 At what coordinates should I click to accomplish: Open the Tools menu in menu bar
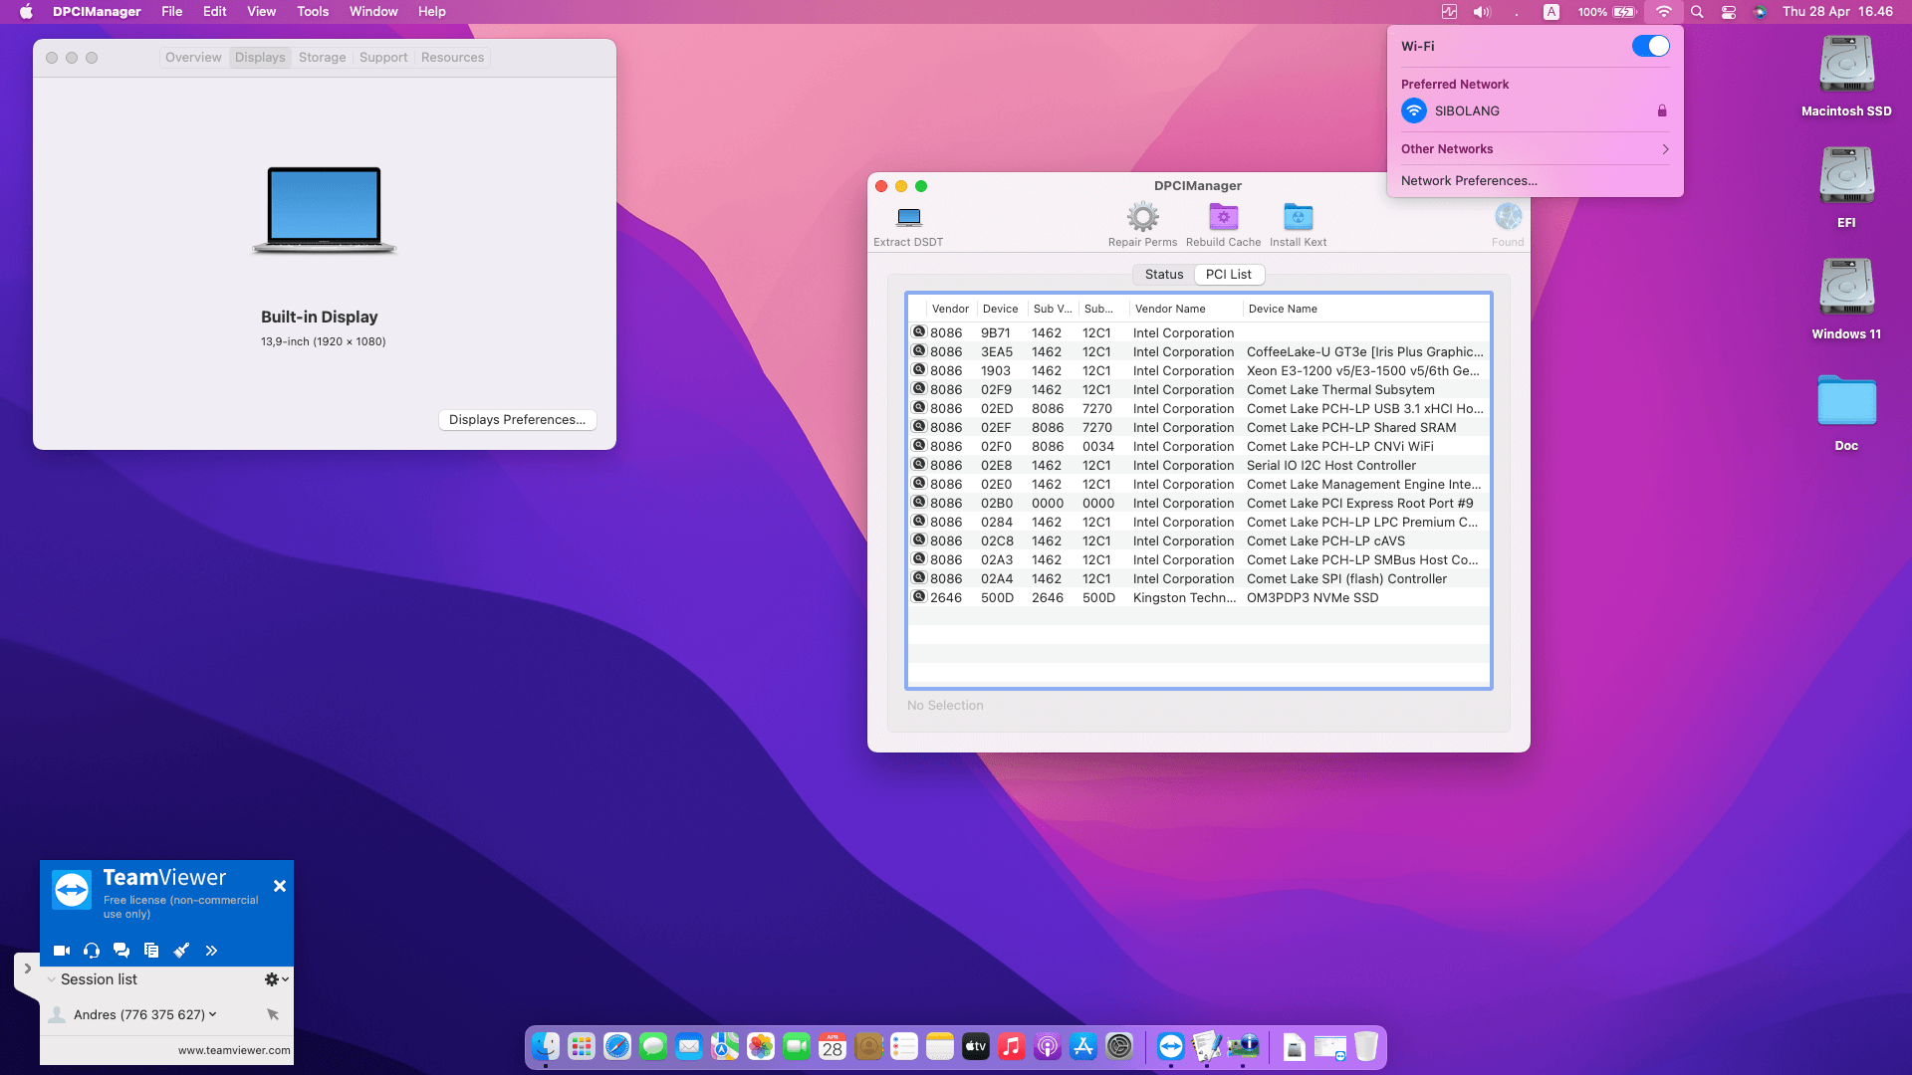click(313, 12)
